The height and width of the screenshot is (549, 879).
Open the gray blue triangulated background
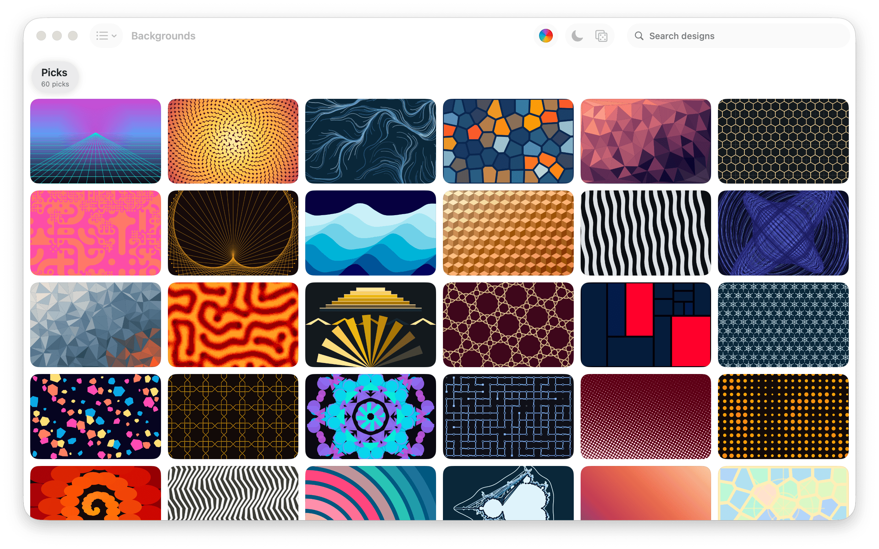click(95, 325)
